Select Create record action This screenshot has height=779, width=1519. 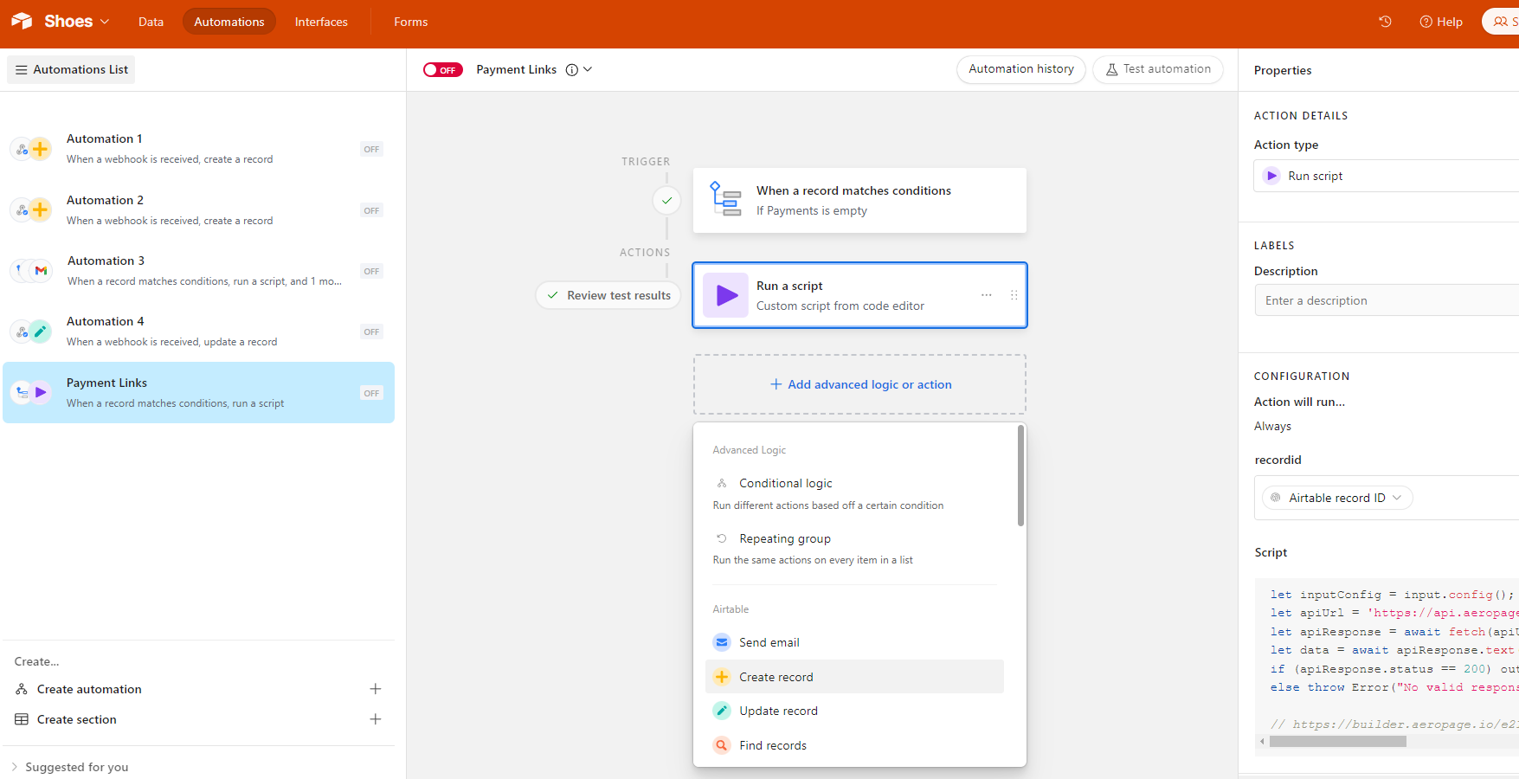click(855, 677)
